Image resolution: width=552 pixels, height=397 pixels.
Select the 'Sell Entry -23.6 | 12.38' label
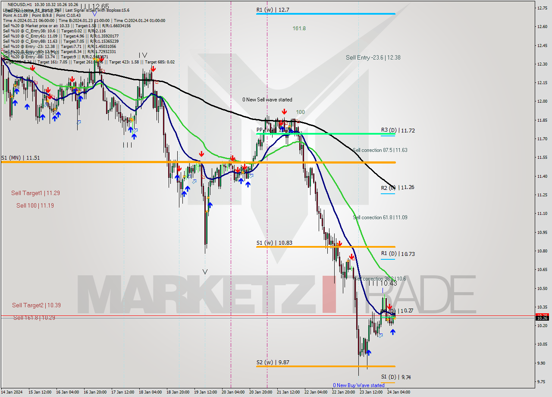(x=373, y=57)
